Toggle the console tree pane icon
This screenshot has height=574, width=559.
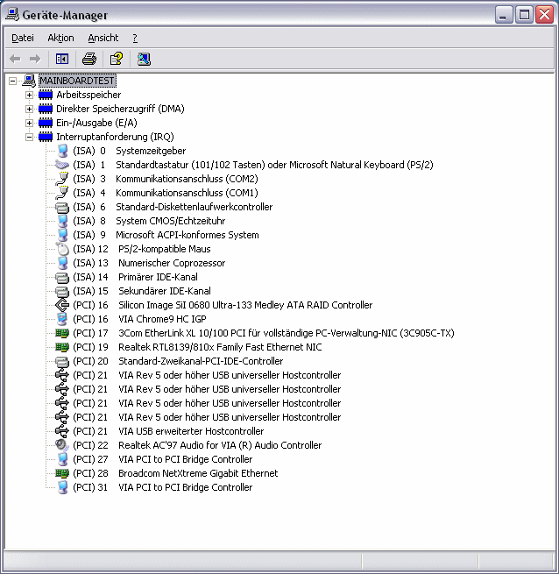tap(62, 59)
